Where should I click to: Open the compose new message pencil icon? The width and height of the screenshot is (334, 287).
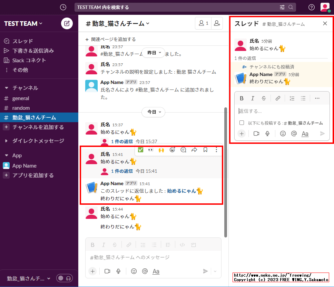point(66,23)
